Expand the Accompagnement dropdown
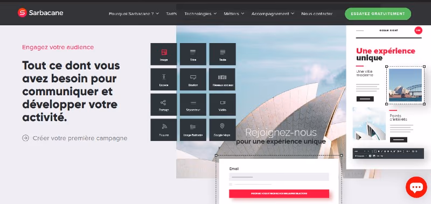Screen dimensions: 431x204 pos(273,14)
